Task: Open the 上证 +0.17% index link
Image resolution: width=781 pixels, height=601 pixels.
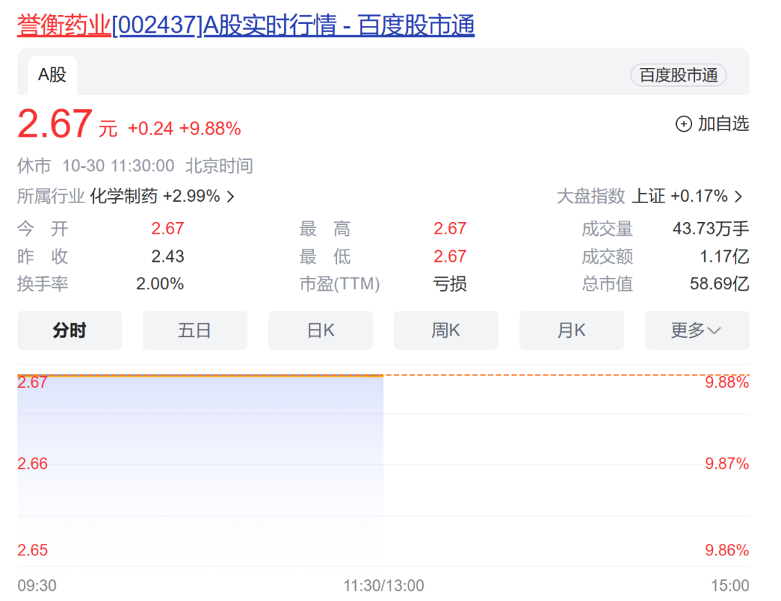Action: [680, 196]
